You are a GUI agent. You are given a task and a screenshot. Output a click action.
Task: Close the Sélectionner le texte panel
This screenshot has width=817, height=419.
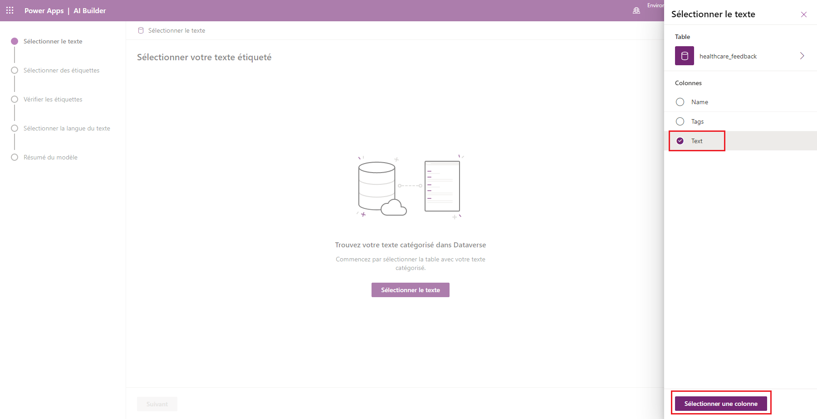pyautogui.click(x=804, y=14)
